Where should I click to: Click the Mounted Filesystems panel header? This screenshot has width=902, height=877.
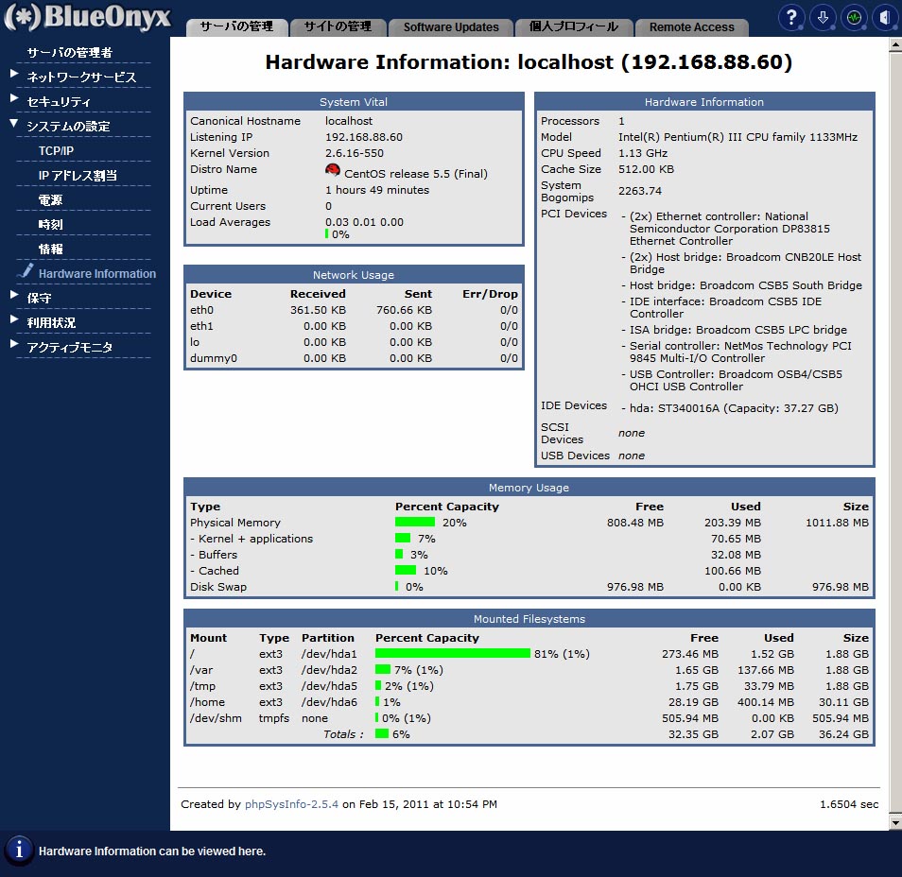point(529,619)
